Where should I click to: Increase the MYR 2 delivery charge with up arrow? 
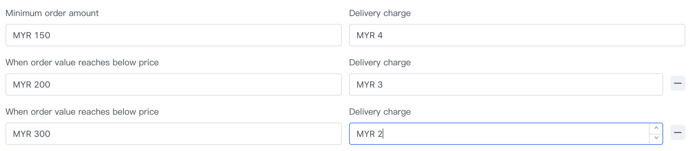656,128
